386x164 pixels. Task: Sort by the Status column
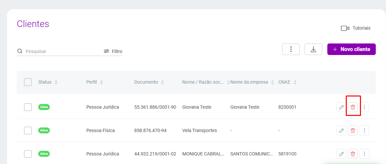(x=48, y=82)
